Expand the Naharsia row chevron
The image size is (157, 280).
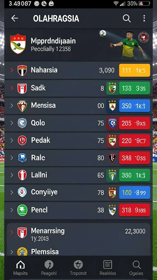(12, 70)
